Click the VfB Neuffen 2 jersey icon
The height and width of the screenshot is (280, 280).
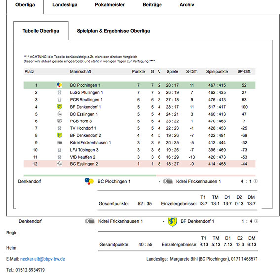59,157
